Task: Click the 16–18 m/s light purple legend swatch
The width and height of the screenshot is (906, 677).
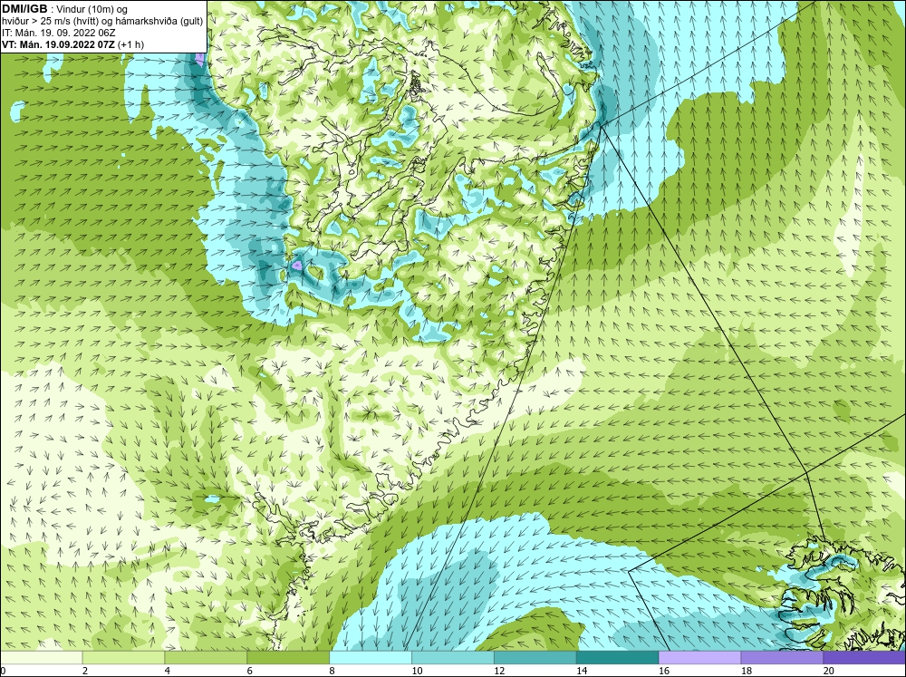Action: pyautogui.click(x=699, y=657)
